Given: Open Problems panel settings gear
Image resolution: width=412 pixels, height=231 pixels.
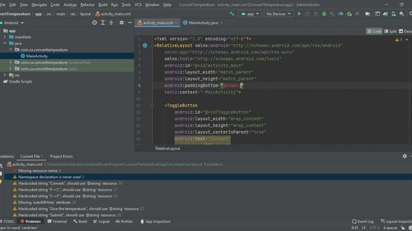Looking at the screenshot, I should click(405, 156).
